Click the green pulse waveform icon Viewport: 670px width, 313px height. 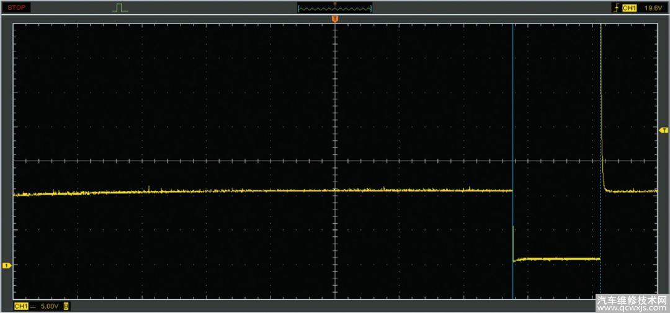click(120, 7)
